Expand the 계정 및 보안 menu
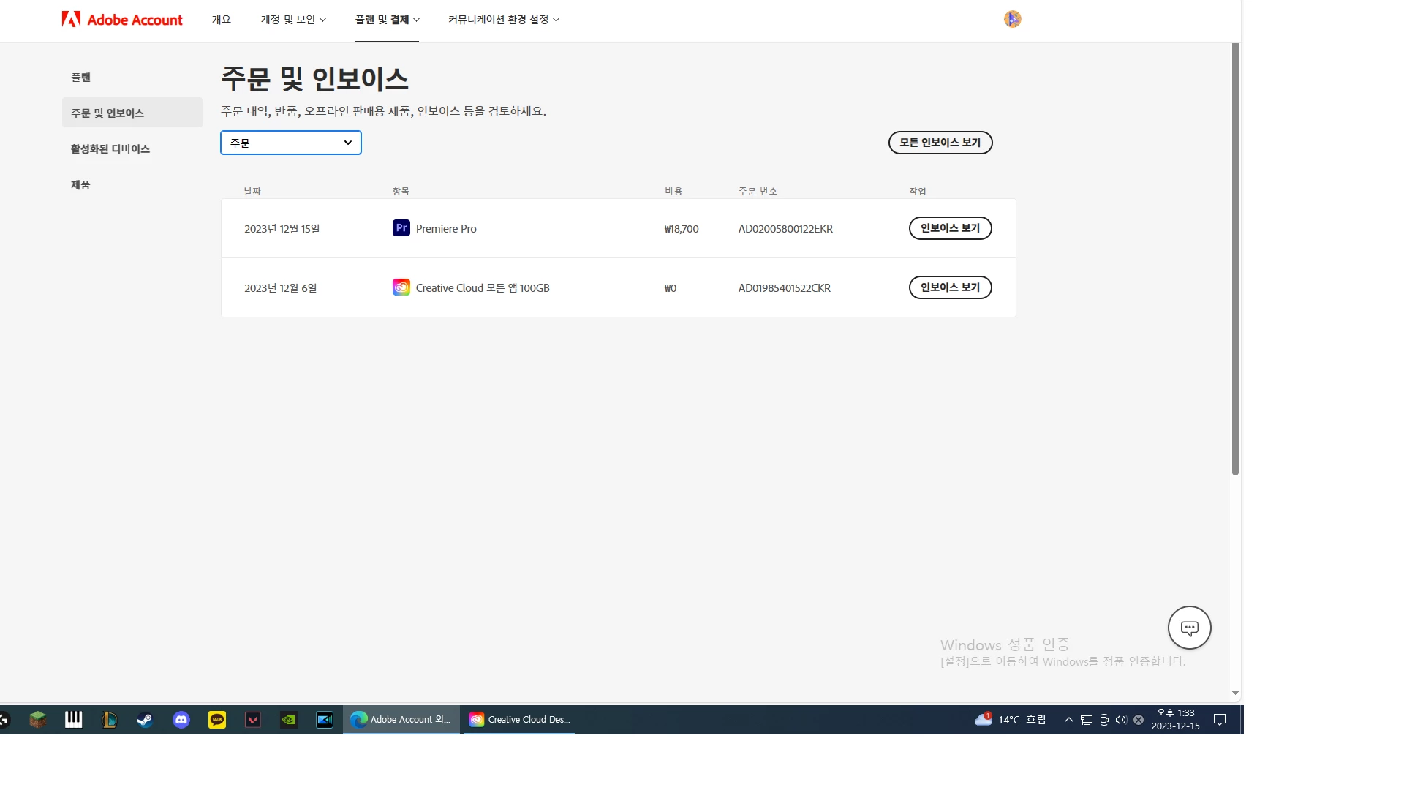This screenshot has height=790, width=1404. [293, 20]
